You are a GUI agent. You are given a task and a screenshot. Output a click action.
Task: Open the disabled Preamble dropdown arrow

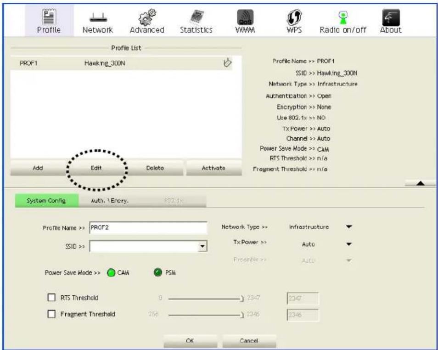(349, 260)
